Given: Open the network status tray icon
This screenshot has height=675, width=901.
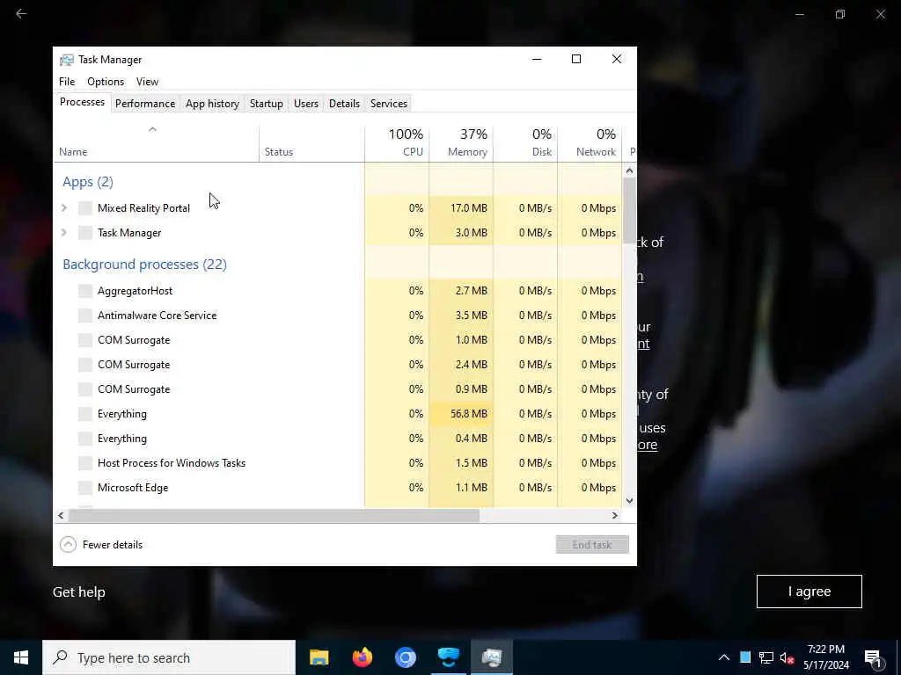Looking at the screenshot, I should click(766, 657).
